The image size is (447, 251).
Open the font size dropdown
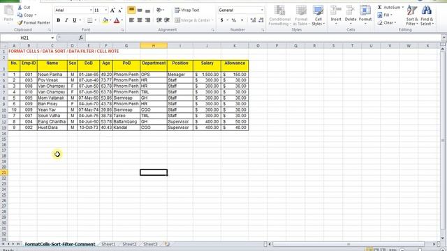pyautogui.click(x=105, y=10)
